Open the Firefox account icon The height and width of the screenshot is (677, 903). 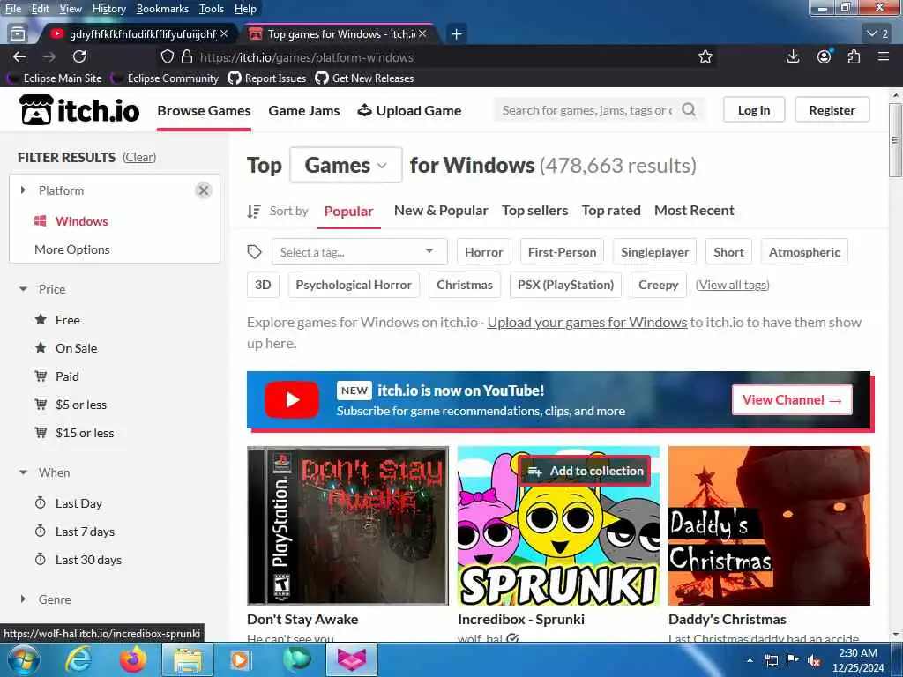pyautogui.click(x=825, y=56)
